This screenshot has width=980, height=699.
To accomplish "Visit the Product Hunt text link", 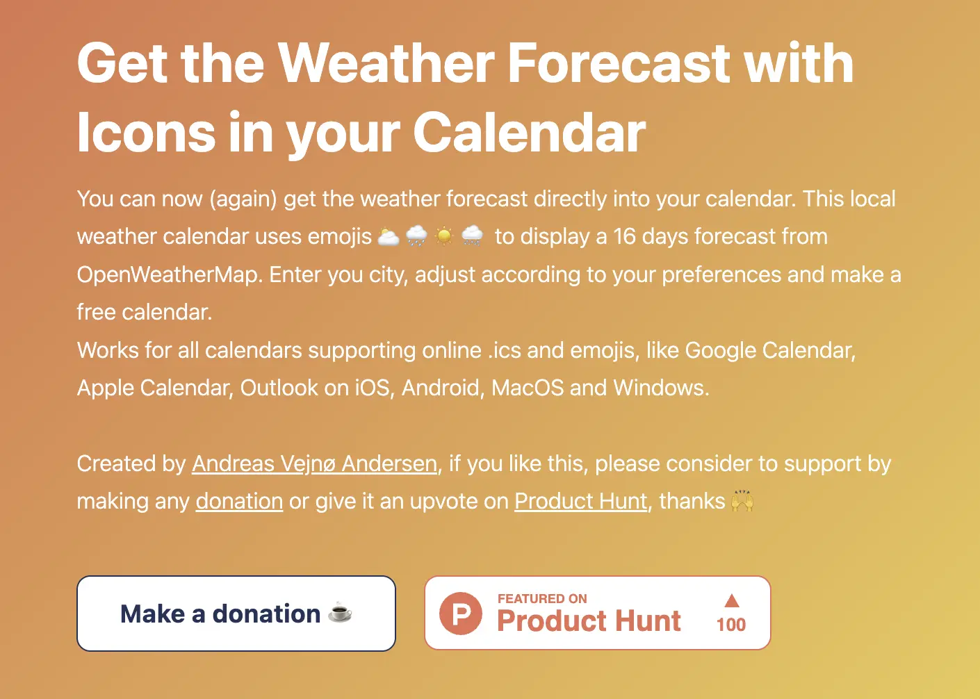I will coord(581,501).
